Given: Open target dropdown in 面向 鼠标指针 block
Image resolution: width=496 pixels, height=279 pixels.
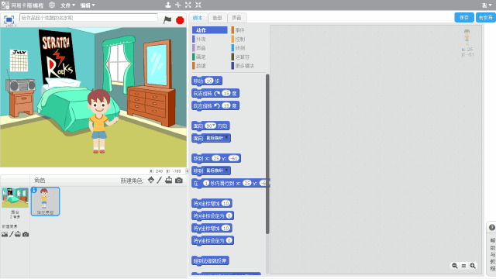Looking at the screenshot, I should [226, 138].
